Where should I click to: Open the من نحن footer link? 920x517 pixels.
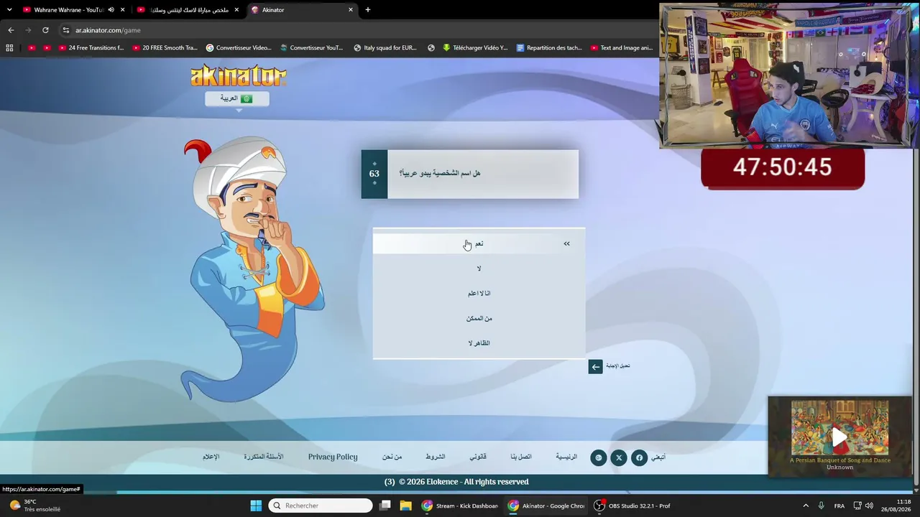click(392, 457)
